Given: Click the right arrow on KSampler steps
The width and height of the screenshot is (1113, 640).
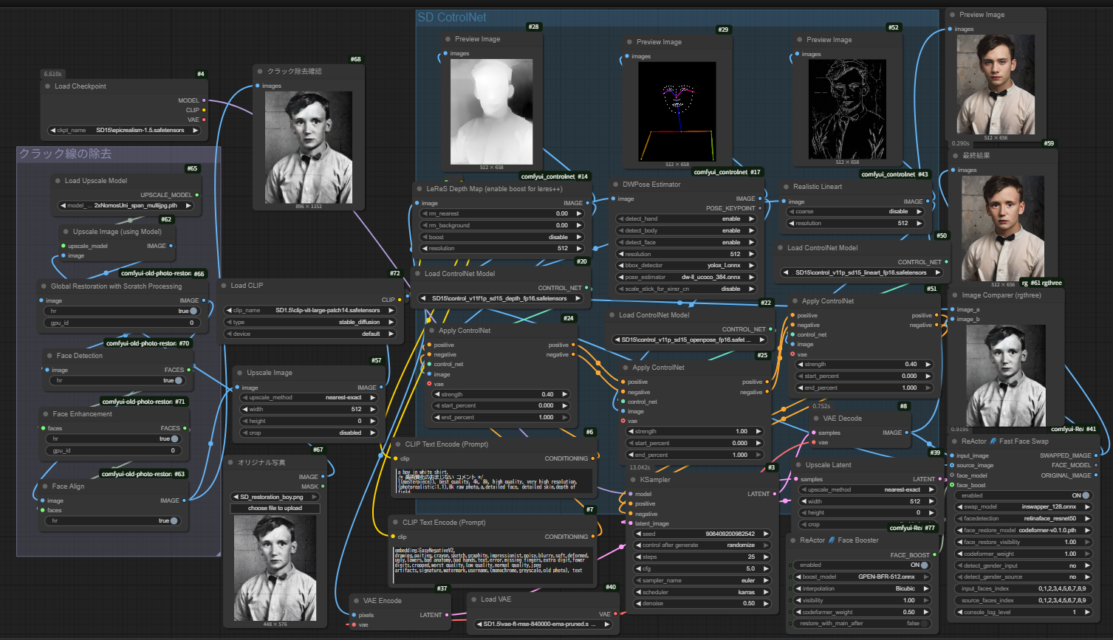Looking at the screenshot, I should coord(766,557).
